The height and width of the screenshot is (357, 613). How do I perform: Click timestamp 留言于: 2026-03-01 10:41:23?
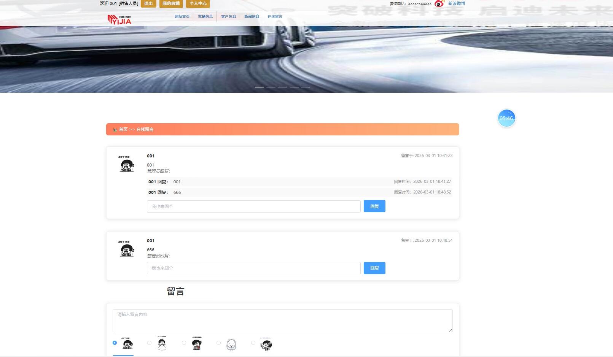click(427, 156)
